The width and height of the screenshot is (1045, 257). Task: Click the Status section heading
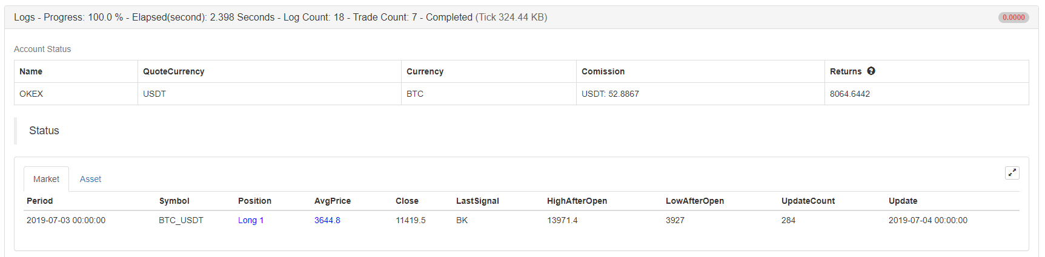(x=44, y=131)
